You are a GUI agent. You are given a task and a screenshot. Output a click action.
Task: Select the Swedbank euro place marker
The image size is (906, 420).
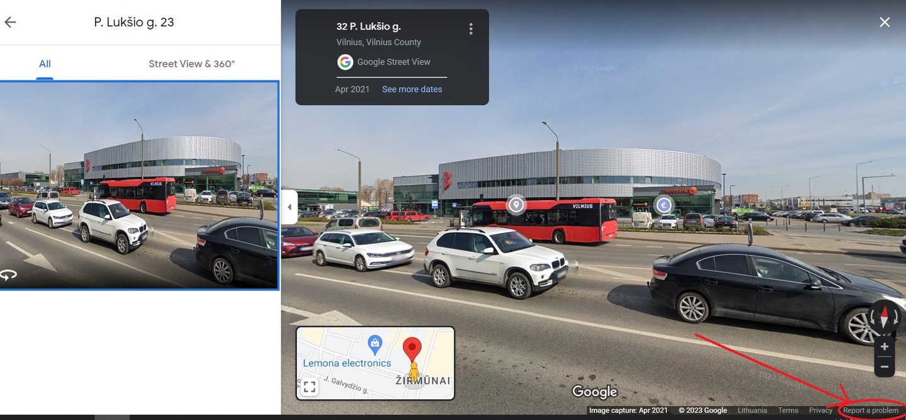pos(663,205)
